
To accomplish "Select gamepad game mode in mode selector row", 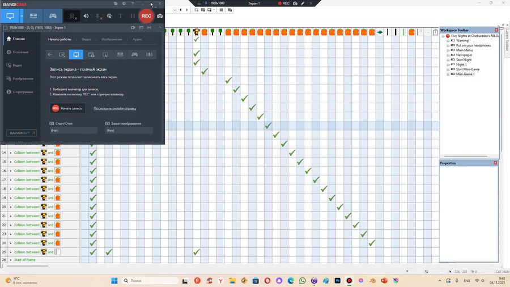I will [134, 54].
